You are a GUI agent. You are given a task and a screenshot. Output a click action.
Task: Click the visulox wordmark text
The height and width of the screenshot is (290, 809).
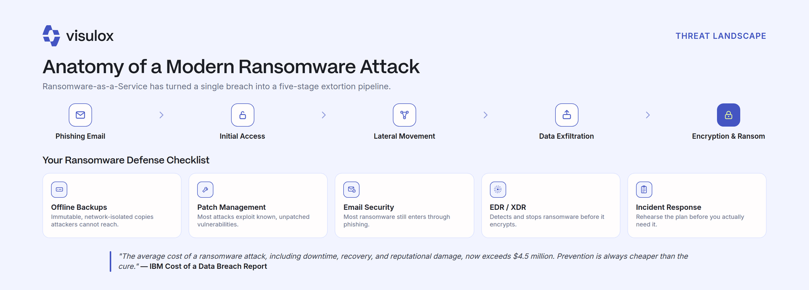(x=90, y=36)
